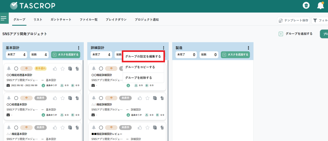The image size is (328, 141).
Task: Mark △△機能詳細設計 complete via circle
Action: [101, 98]
